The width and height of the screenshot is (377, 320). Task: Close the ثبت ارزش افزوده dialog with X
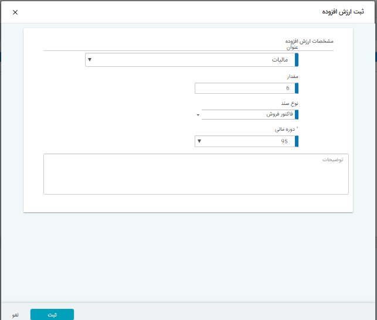(15, 12)
